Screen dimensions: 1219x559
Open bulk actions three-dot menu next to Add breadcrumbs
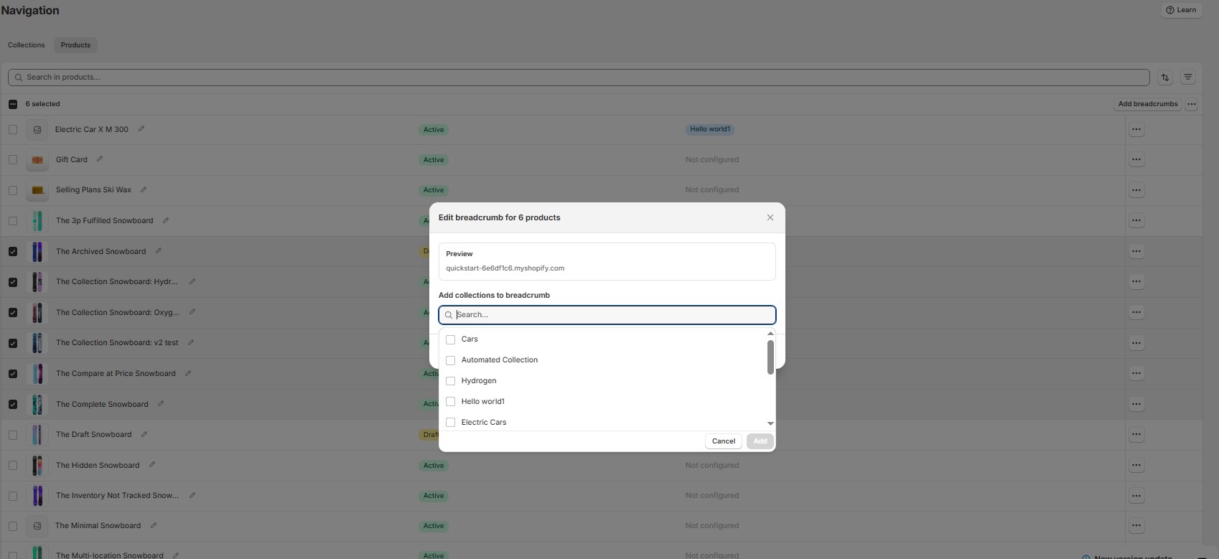1192,104
